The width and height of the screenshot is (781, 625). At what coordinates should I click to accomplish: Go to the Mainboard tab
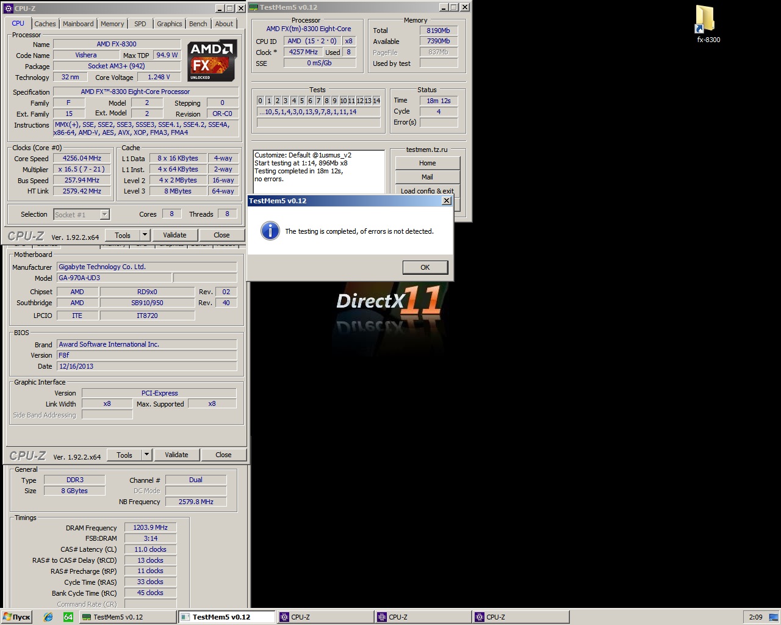pyautogui.click(x=78, y=24)
